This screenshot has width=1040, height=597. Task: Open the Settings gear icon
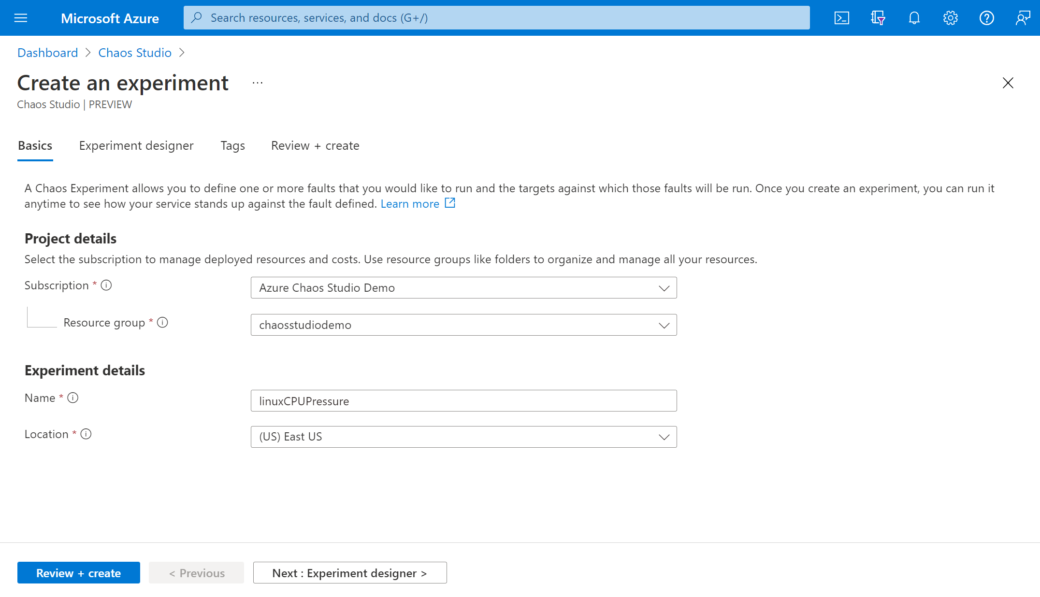coord(950,18)
